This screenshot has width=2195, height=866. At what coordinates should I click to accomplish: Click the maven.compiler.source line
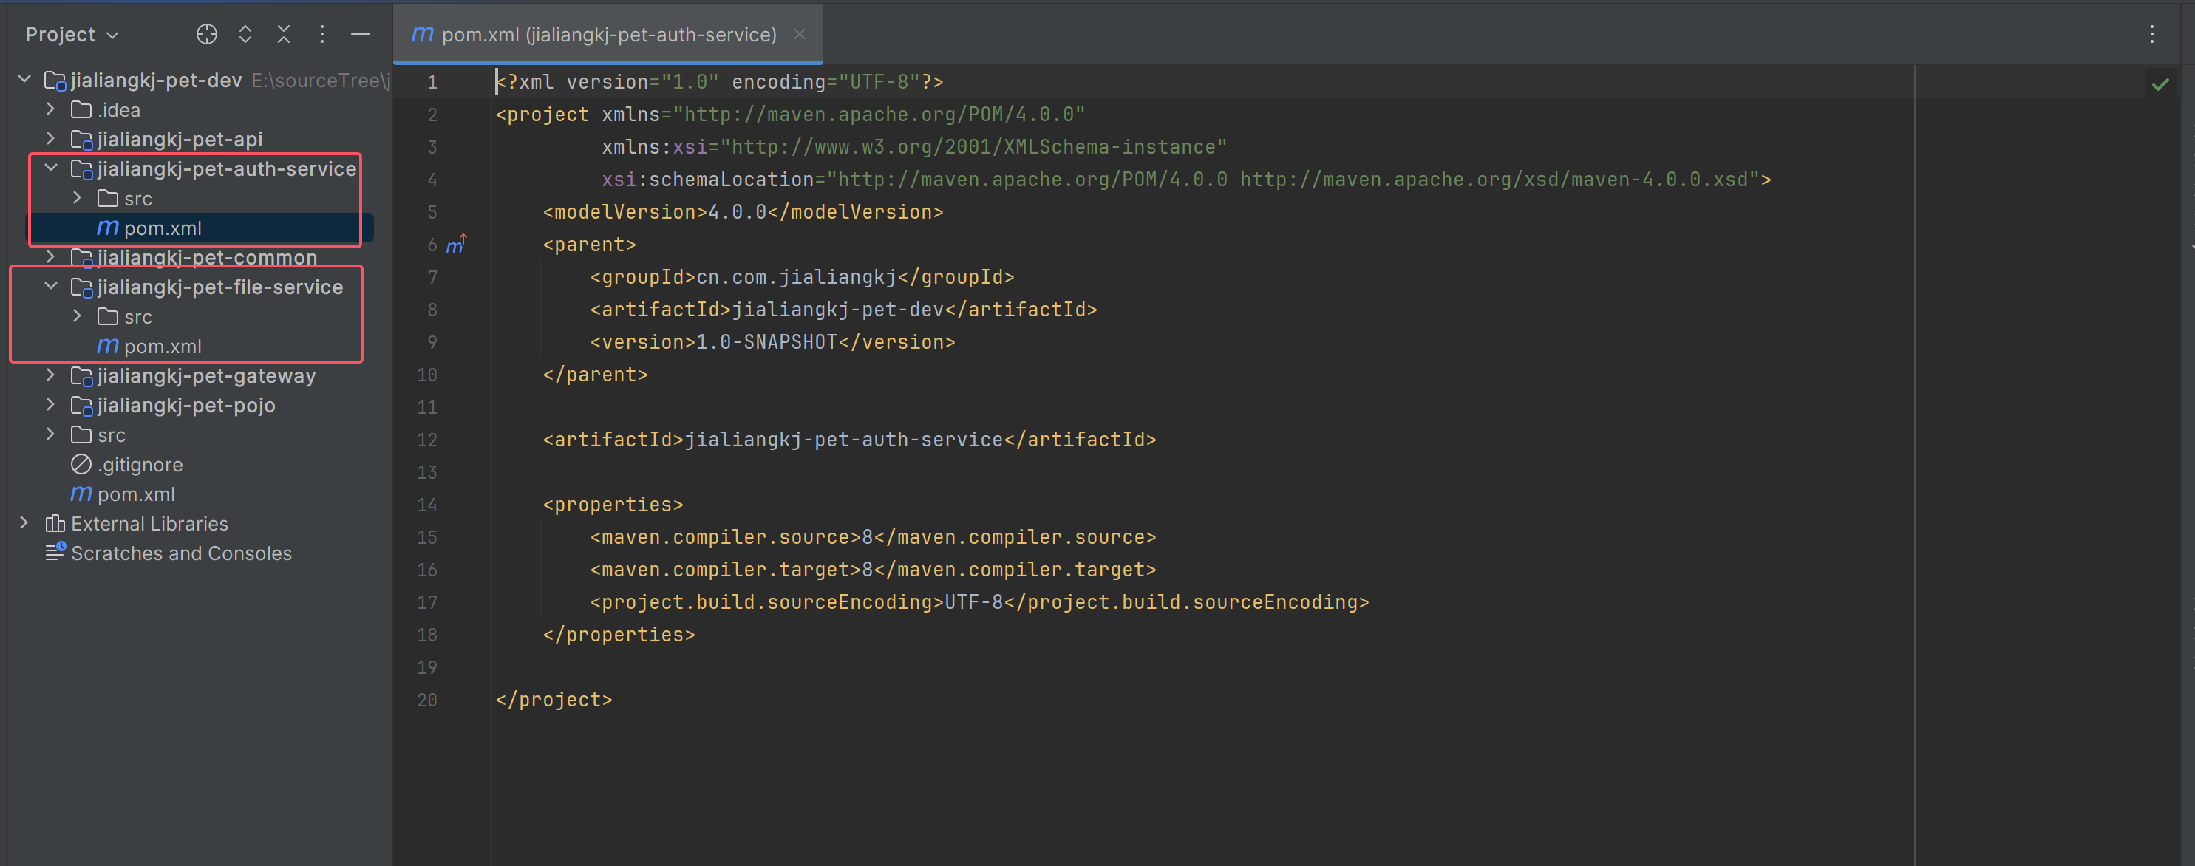coord(874,537)
